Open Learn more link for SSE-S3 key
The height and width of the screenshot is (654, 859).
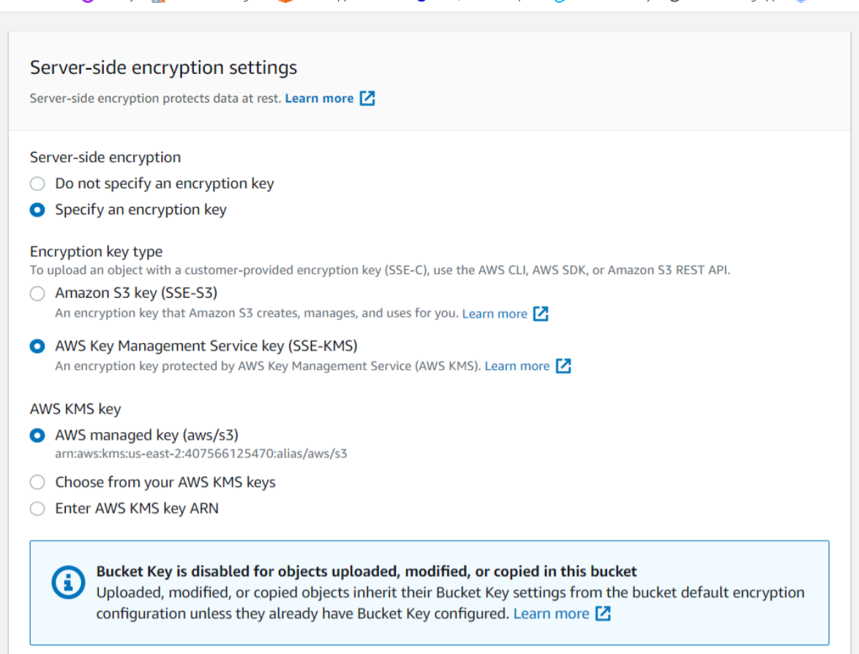[495, 314]
